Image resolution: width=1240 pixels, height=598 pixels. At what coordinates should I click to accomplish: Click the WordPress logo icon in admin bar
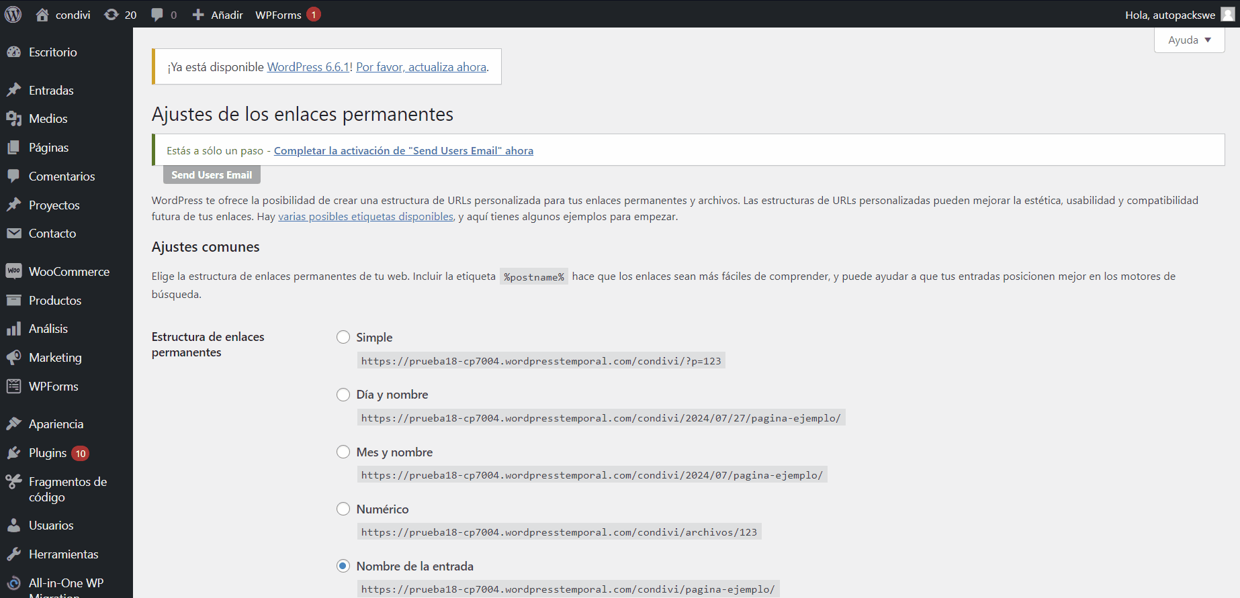click(13, 14)
